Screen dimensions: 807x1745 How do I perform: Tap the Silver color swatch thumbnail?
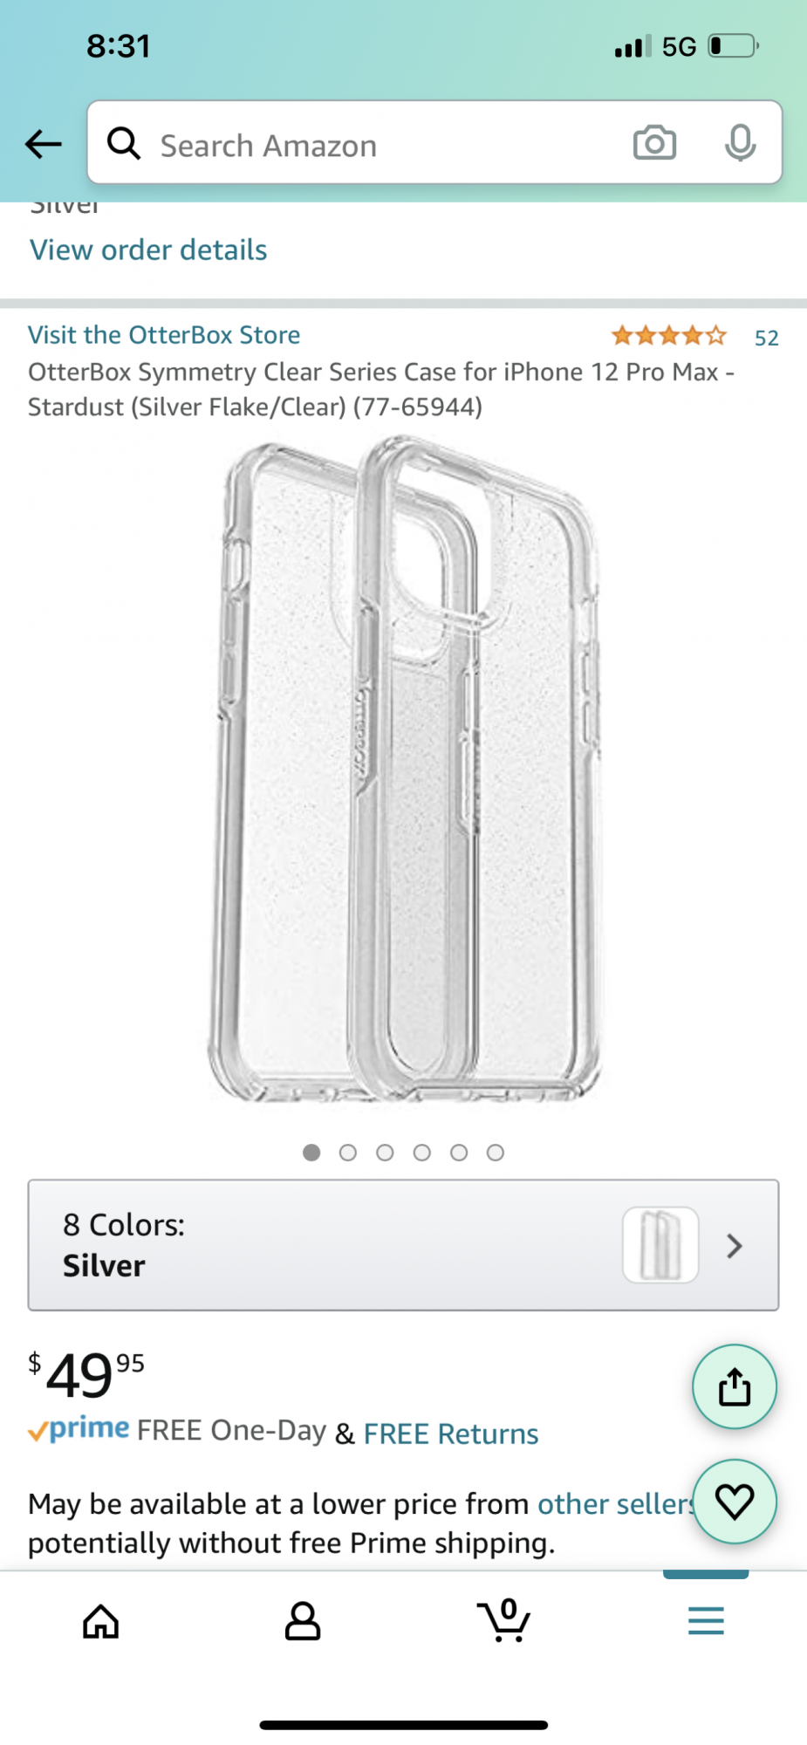(660, 1245)
